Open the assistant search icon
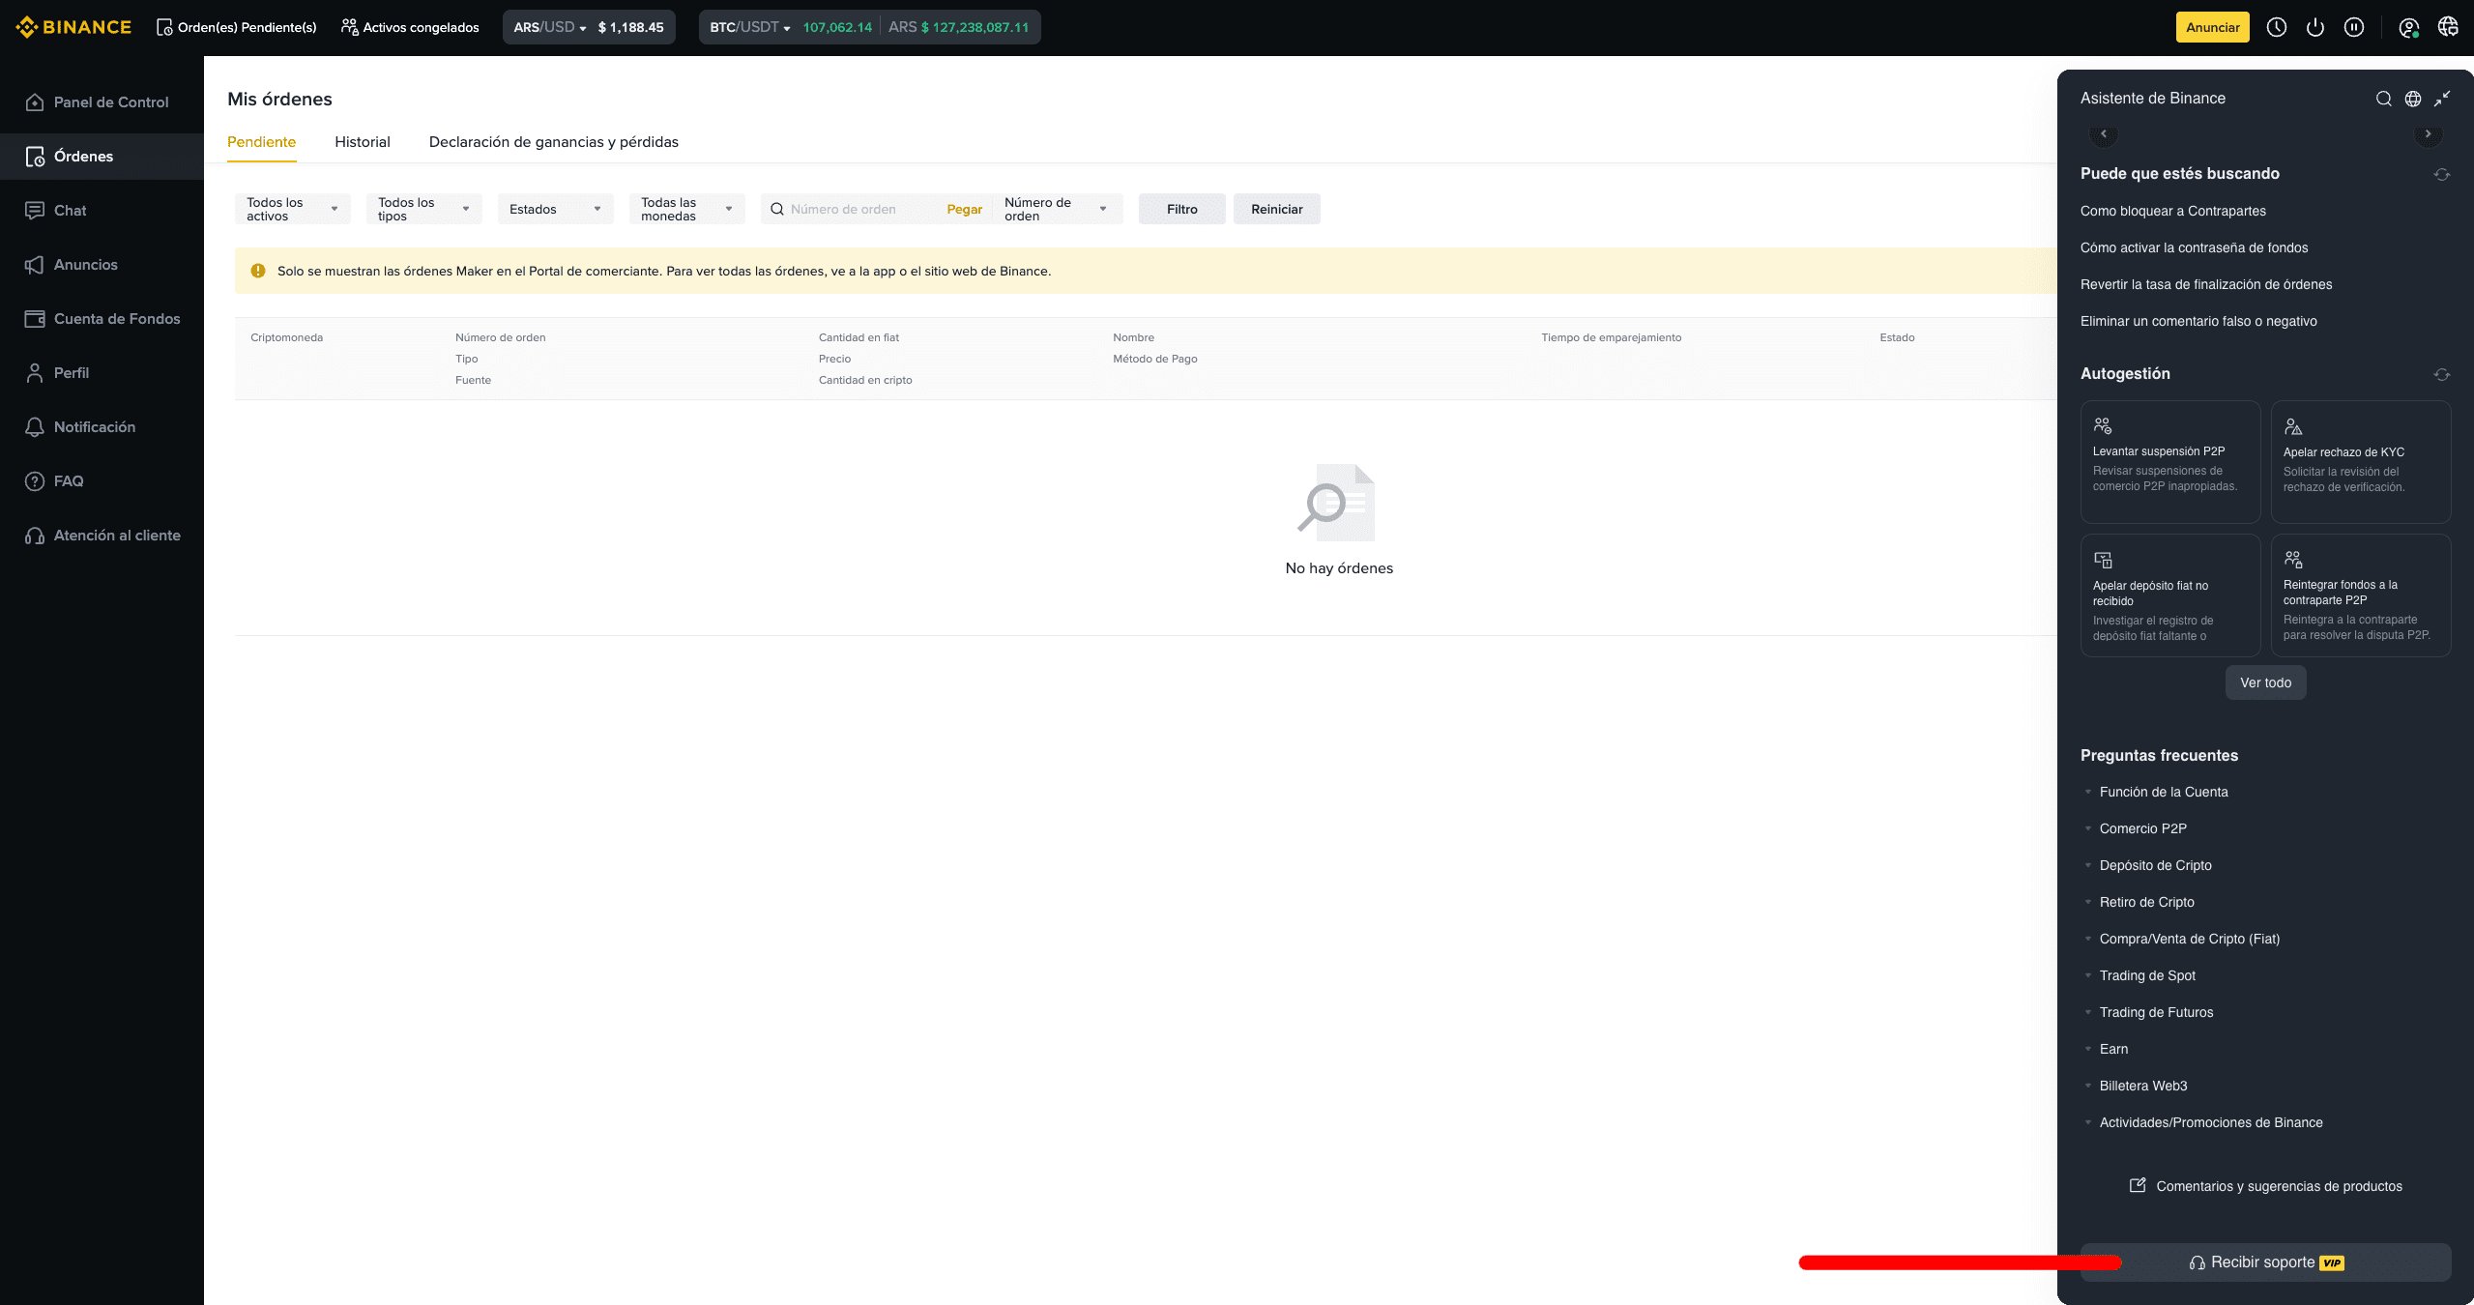2474x1305 pixels. coord(2383,99)
